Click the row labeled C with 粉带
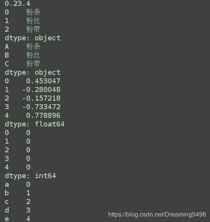The height and width of the screenshot is (222, 210). [22, 64]
